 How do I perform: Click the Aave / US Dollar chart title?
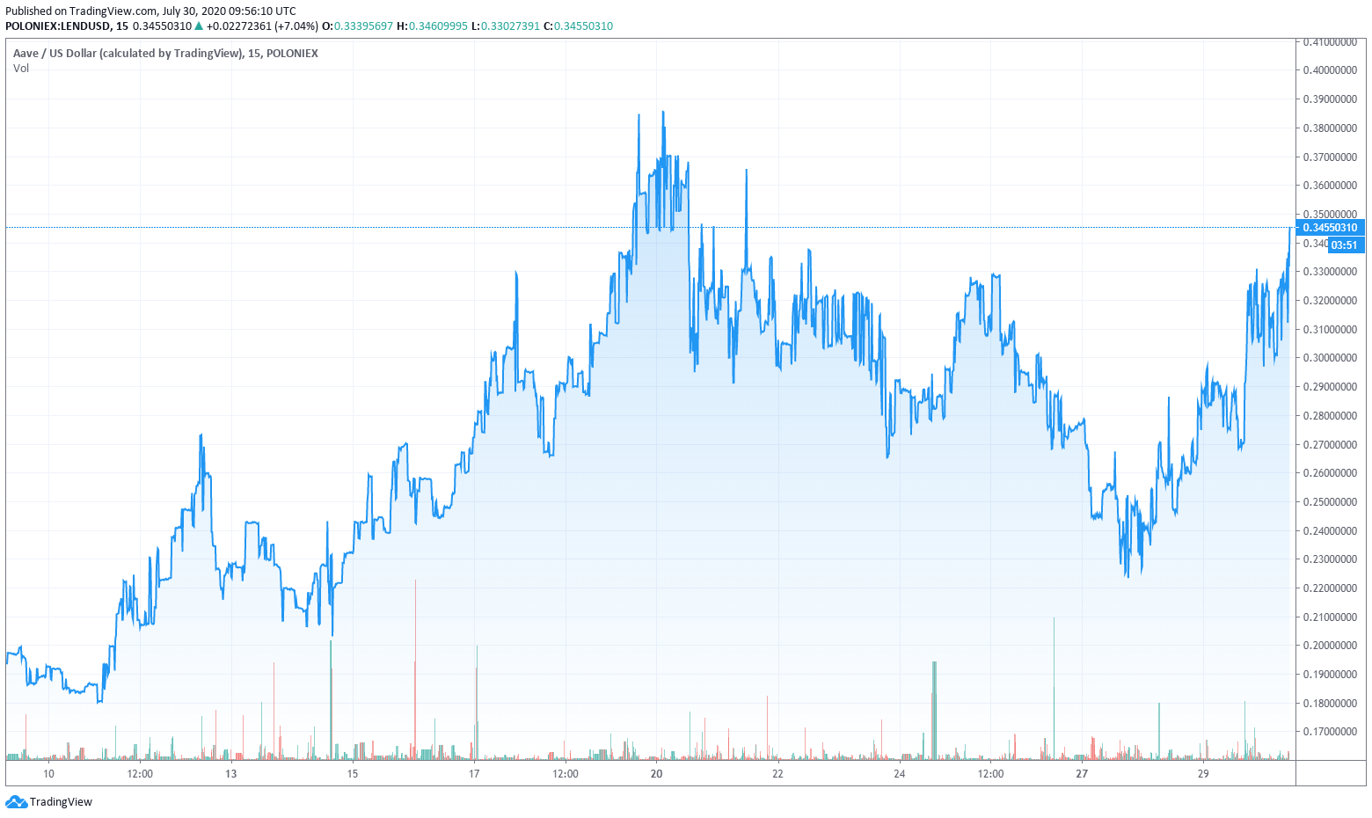[165, 53]
